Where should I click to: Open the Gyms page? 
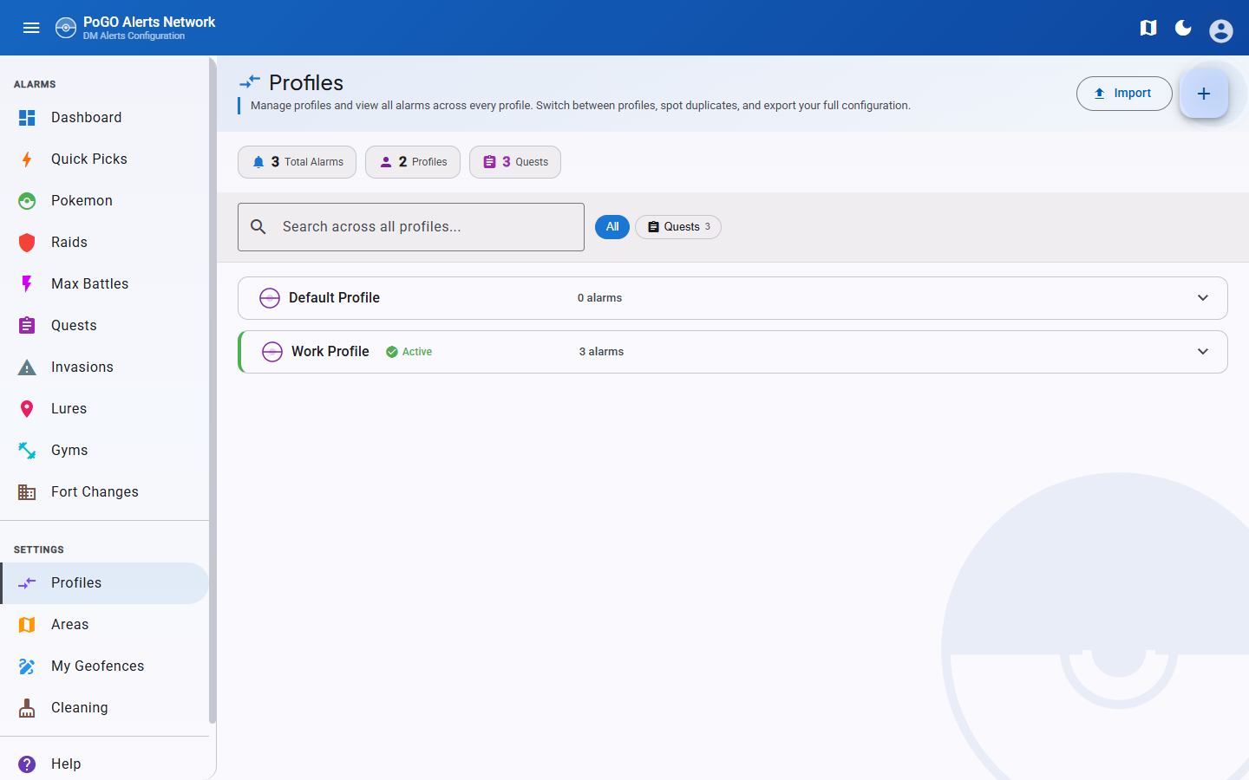pyautogui.click(x=104, y=451)
